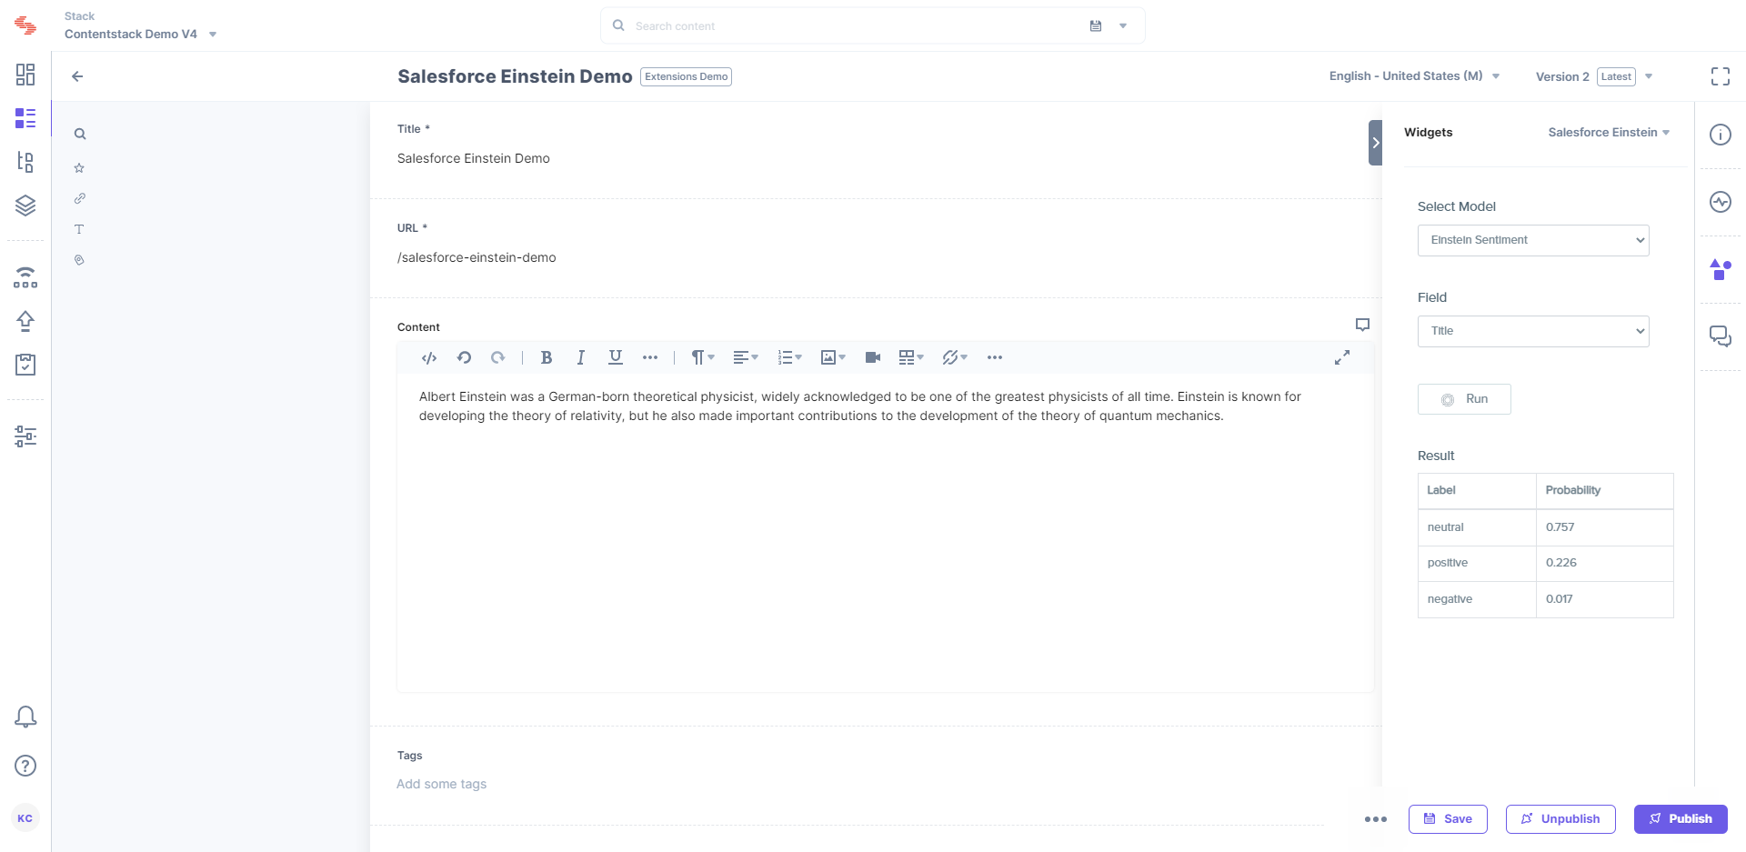Click the KC user avatar
1746x852 pixels.
[25, 818]
